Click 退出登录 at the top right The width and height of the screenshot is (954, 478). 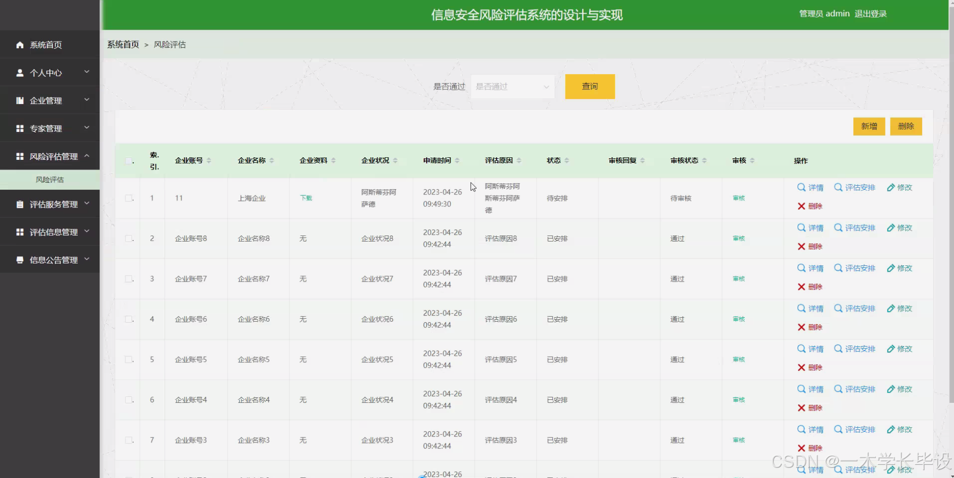click(872, 14)
